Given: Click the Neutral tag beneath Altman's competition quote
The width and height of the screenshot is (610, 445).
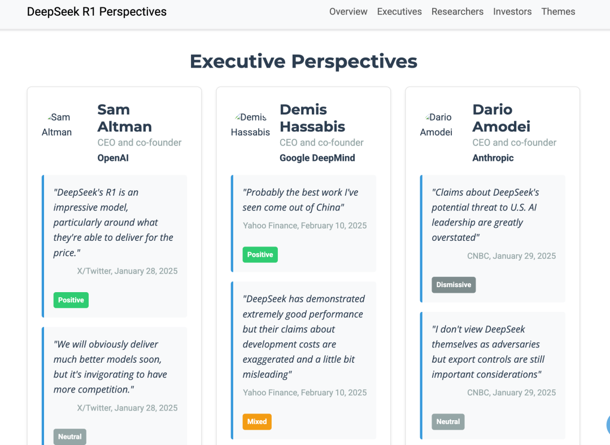Looking at the screenshot, I should (x=70, y=437).
